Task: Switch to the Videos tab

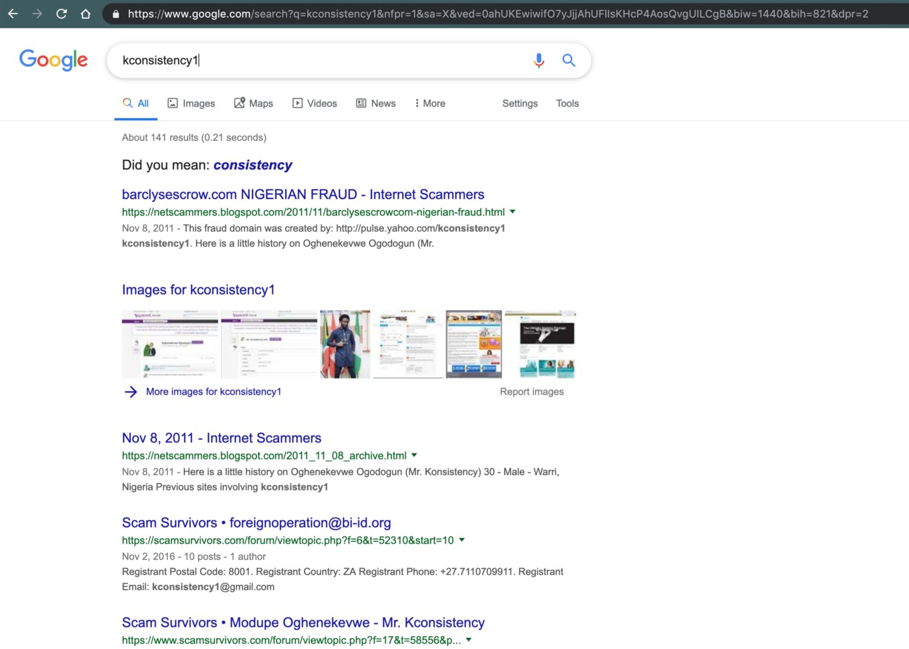Action: pos(315,103)
